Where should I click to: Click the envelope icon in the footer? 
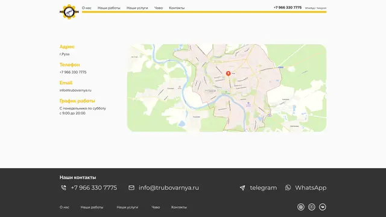pos(131,187)
